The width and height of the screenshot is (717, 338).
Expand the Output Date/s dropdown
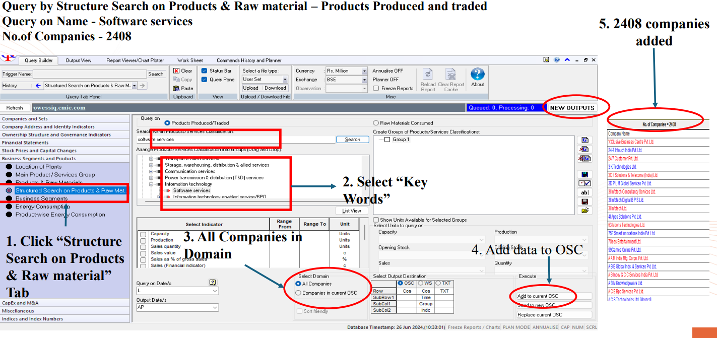click(215, 307)
